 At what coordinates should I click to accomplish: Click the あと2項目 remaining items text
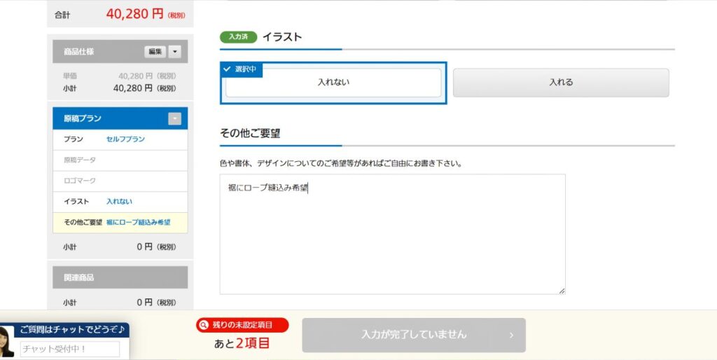pos(242,343)
